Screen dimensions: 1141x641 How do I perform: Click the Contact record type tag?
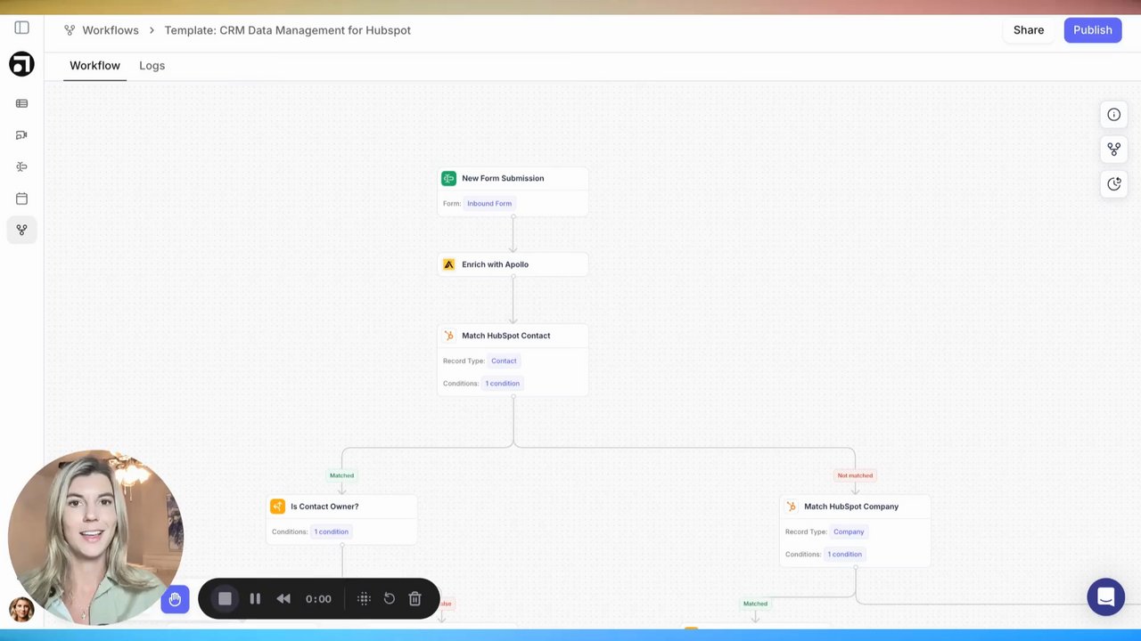(x=504, y=361)
